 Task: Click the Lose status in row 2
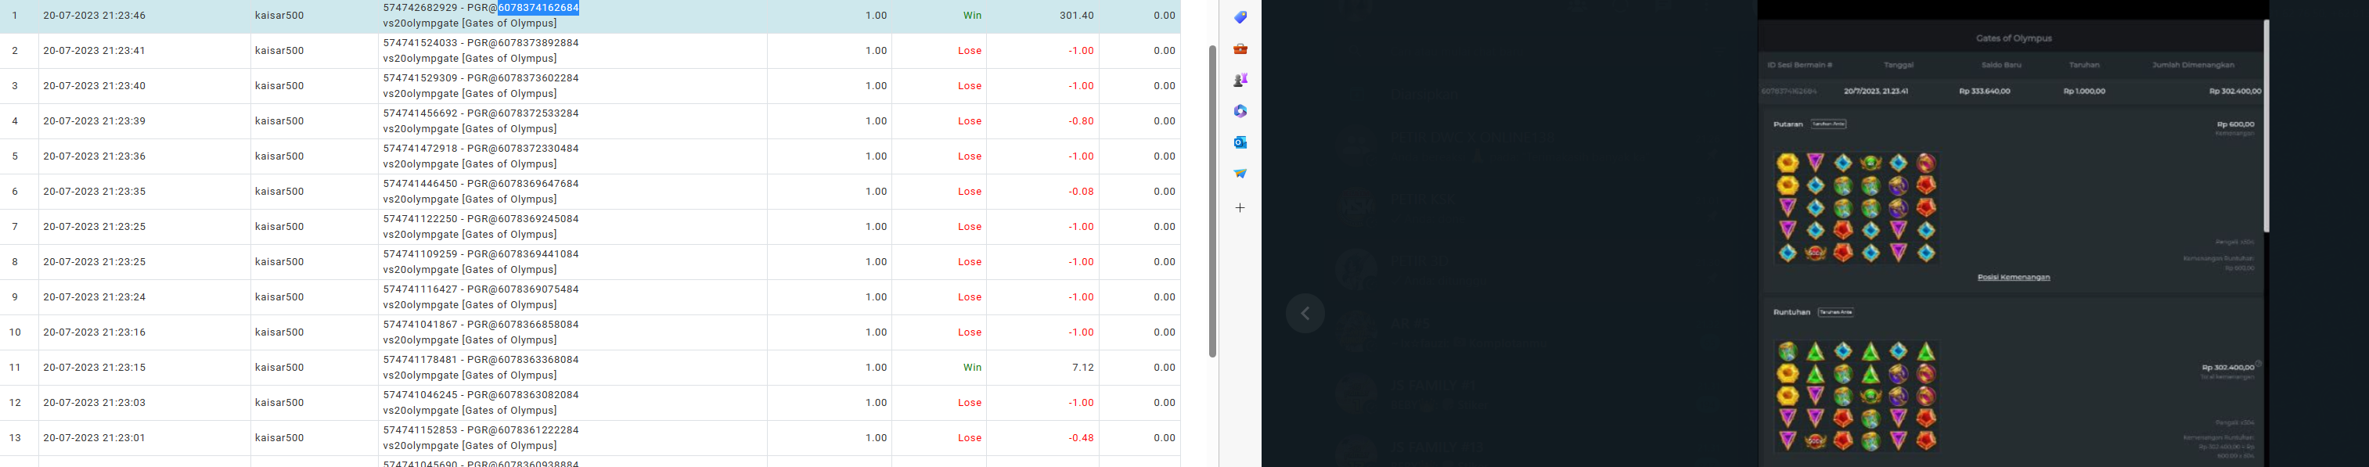point(970,51)
